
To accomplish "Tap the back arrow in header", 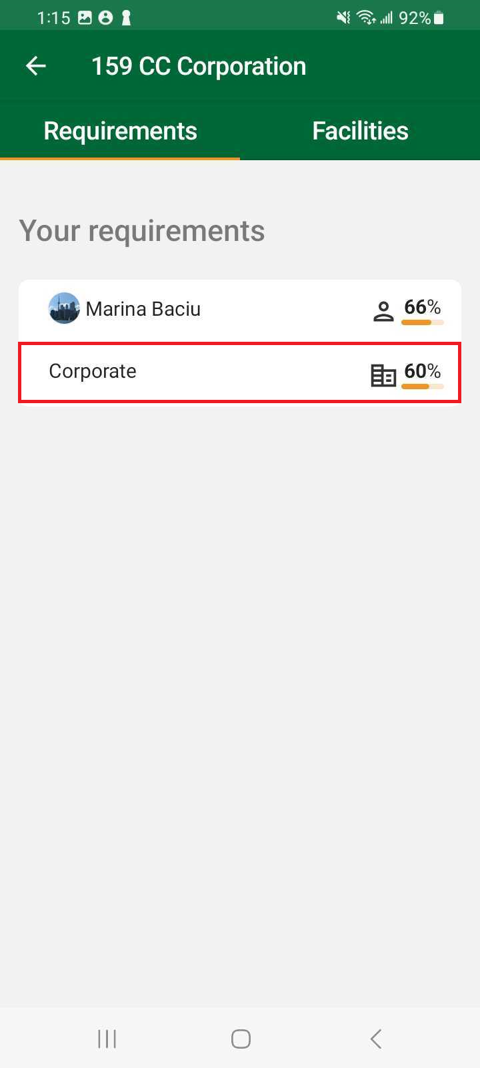I will (x=36, y=65).
